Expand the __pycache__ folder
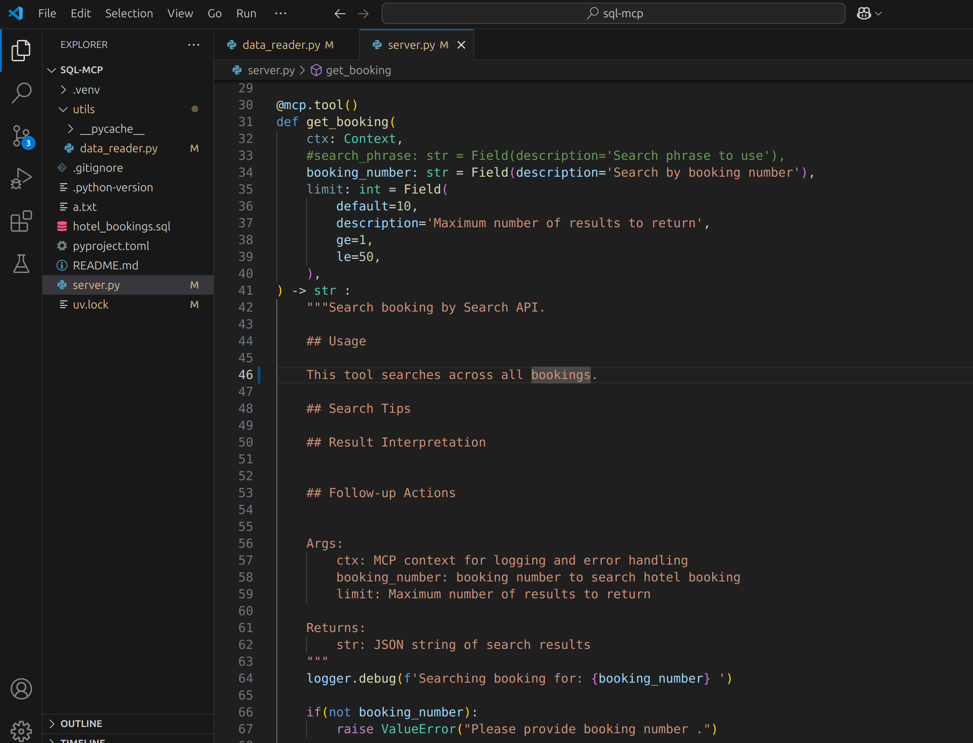The height and width of the screenshot is (743, 973). [x=128, y=129]
